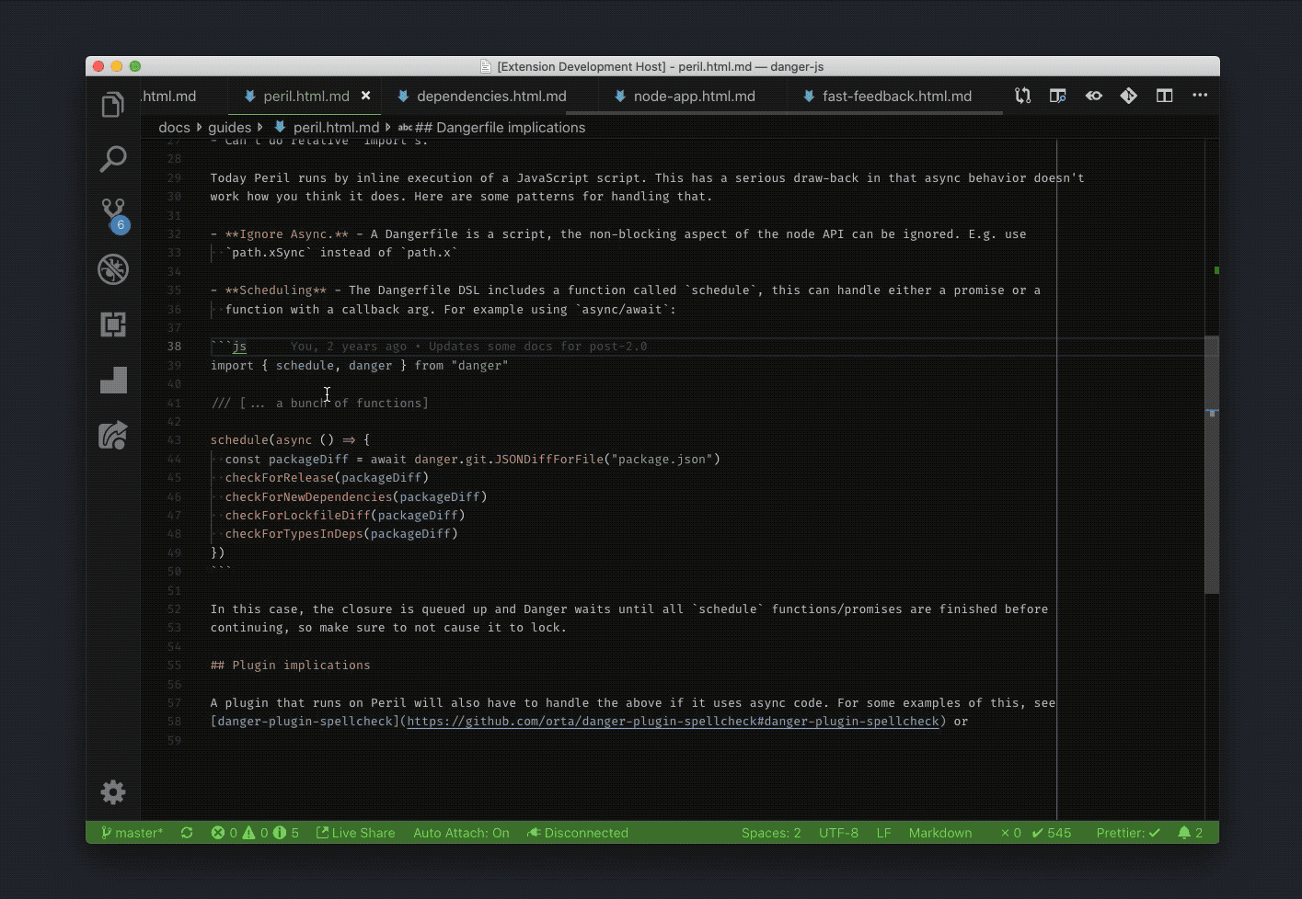Click the '## Plugin implications' heading text
Screen dimensions: 1302x899
pyautogui.click(x=290, y=666)
